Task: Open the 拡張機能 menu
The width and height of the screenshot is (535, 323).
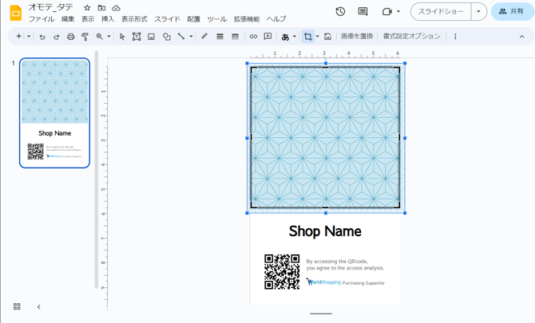Action: [246, 19]
